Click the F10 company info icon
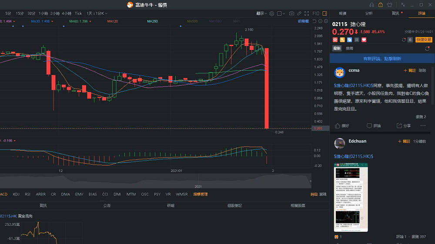 [316, 13]
